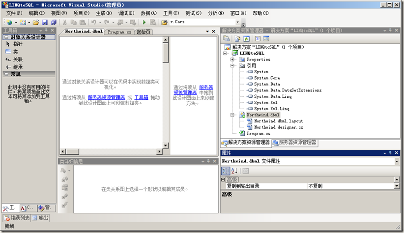Click the Paste clipboard icon
Viewport: 404px width, 233px height.
click(83, 23)
